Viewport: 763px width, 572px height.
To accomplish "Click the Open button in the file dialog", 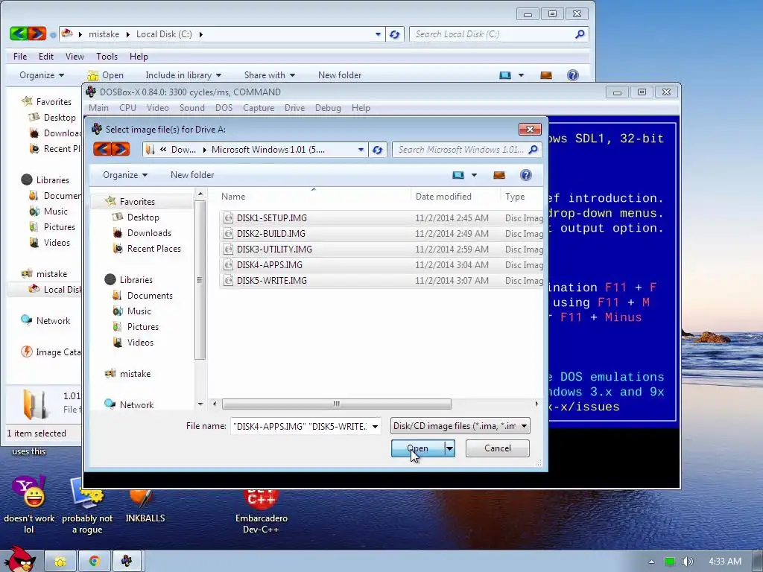I will tap(418, 448).
